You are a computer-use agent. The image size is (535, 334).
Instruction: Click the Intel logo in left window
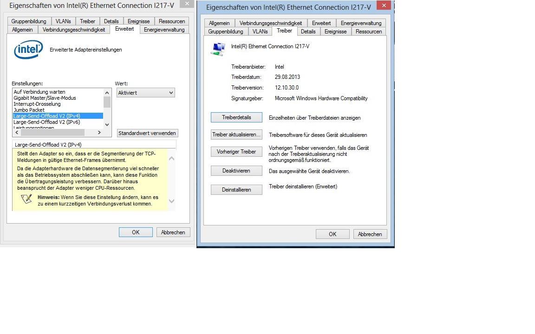(28, 50)
